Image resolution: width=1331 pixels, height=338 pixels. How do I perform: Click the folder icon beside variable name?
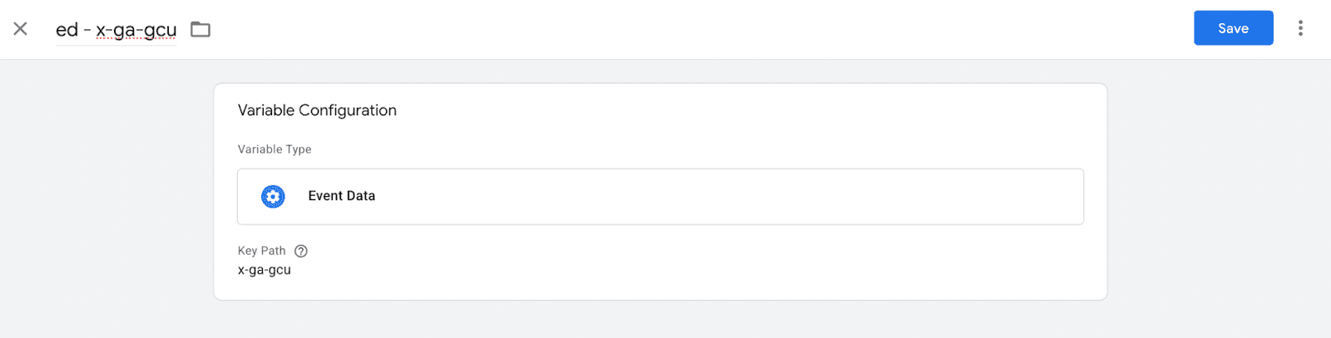pyautogui.click(x=200, y=29)
